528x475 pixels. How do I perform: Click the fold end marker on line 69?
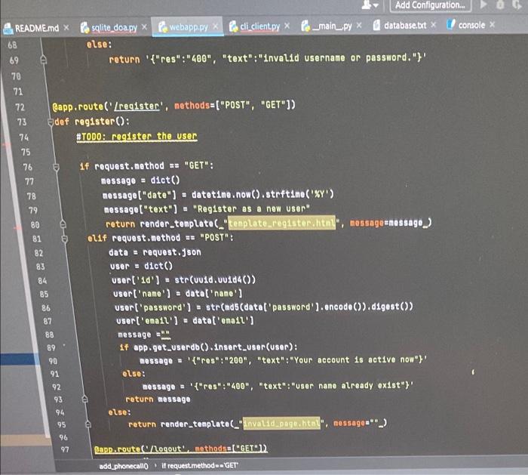[43, 60]
